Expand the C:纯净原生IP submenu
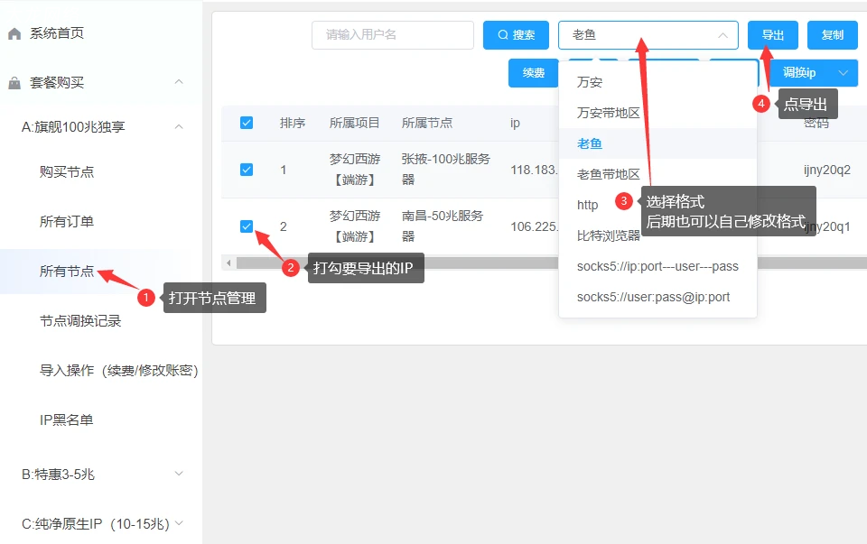Image resolution: width=867 pixels, height=544 pixels. click(179, 523)
